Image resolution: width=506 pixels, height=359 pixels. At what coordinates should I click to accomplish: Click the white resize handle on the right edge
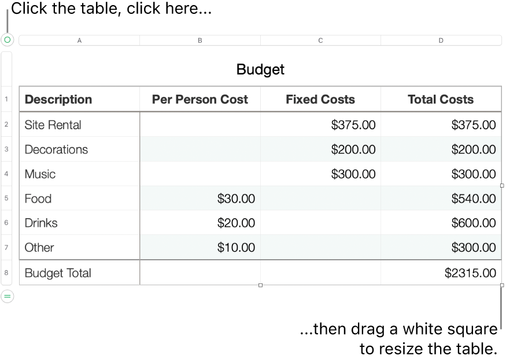click(502, 185)
